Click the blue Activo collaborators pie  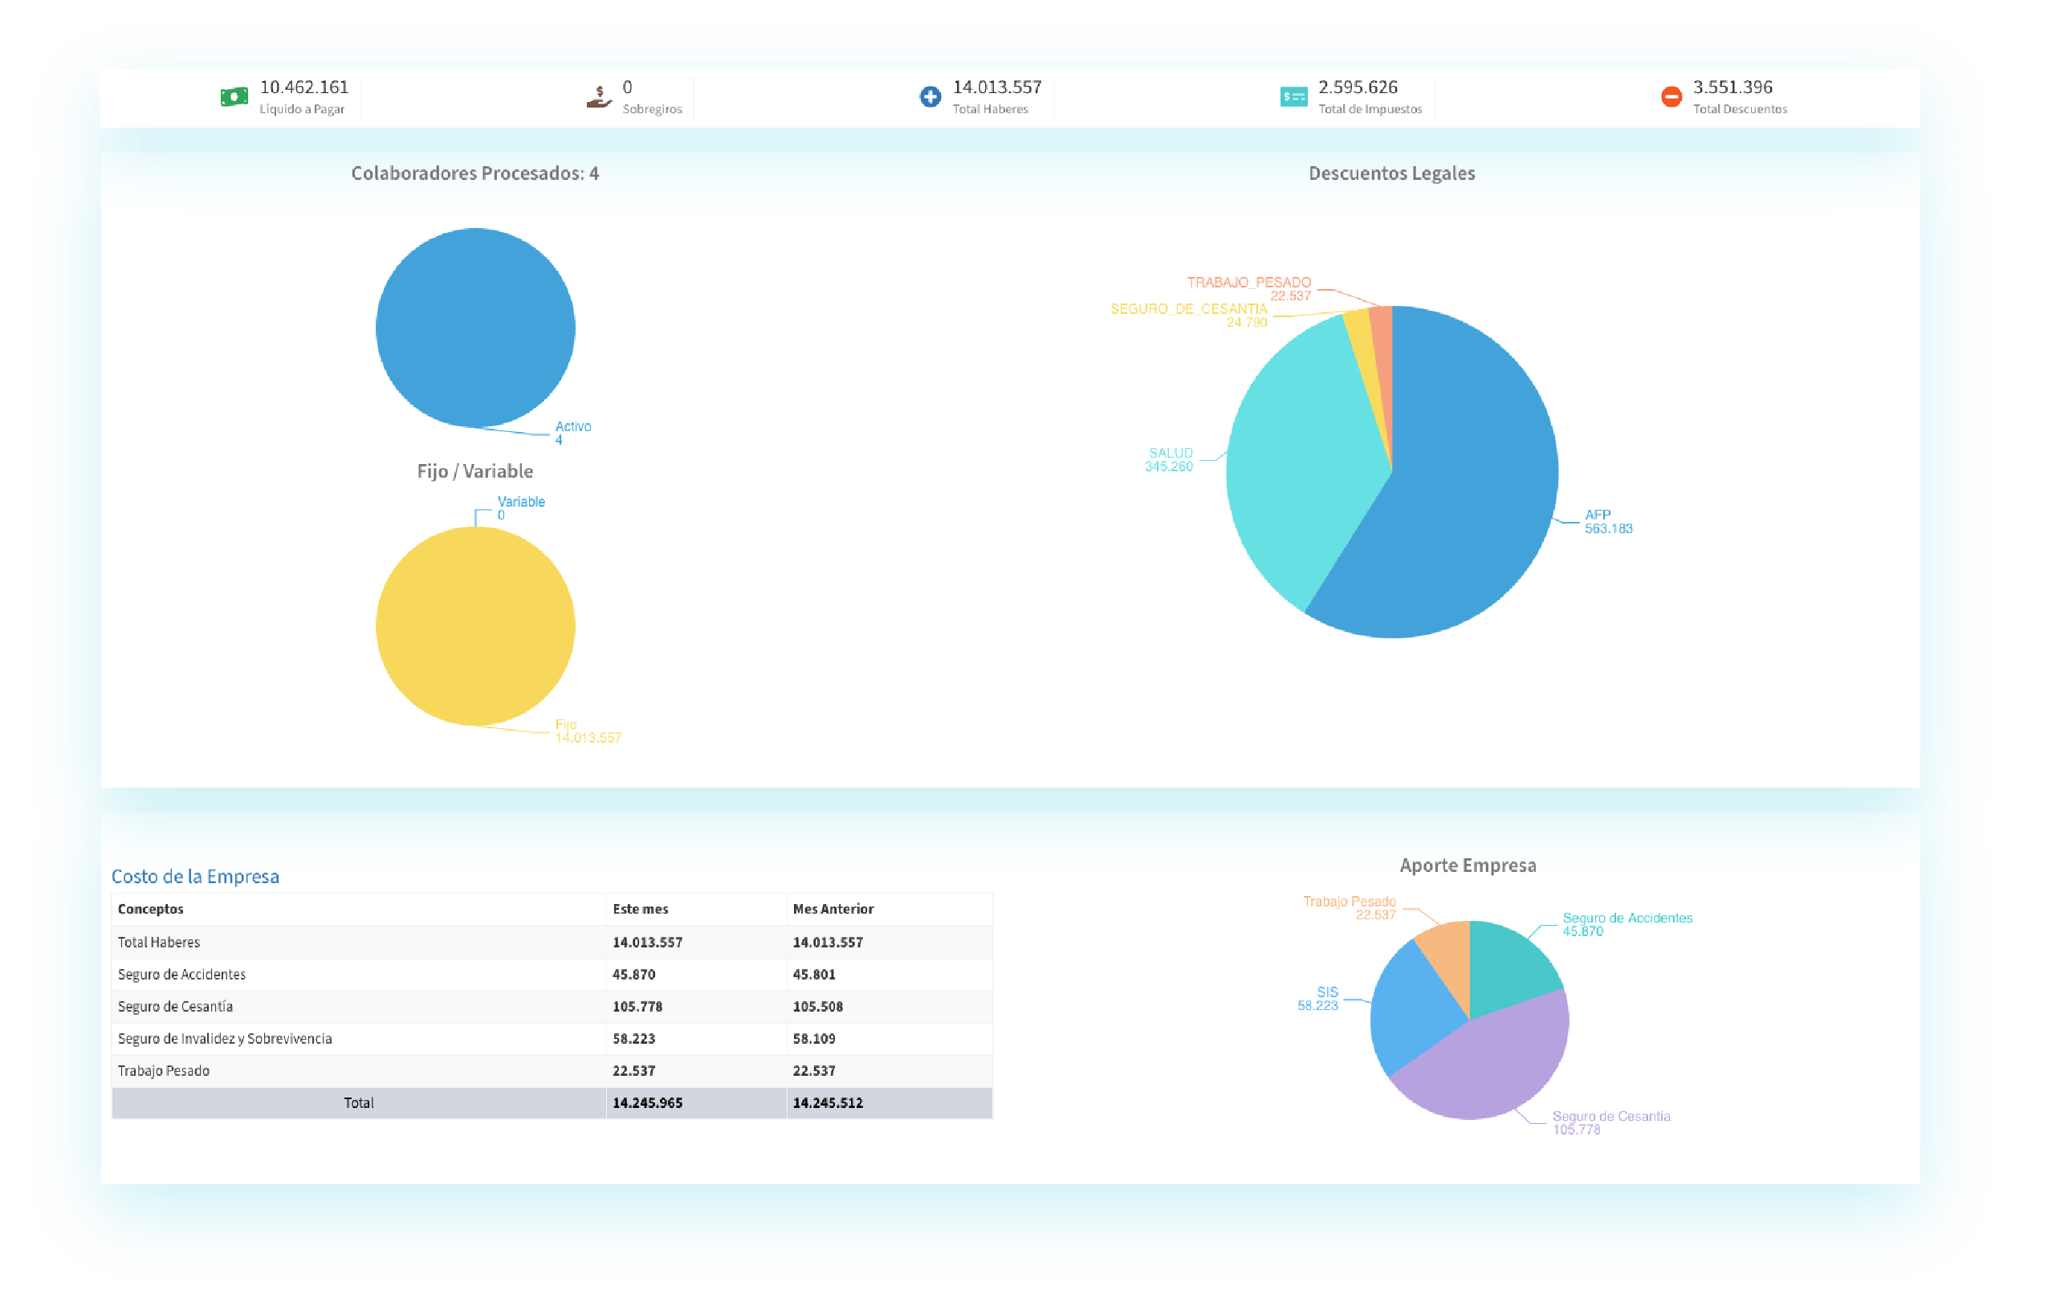pos(475,328)
